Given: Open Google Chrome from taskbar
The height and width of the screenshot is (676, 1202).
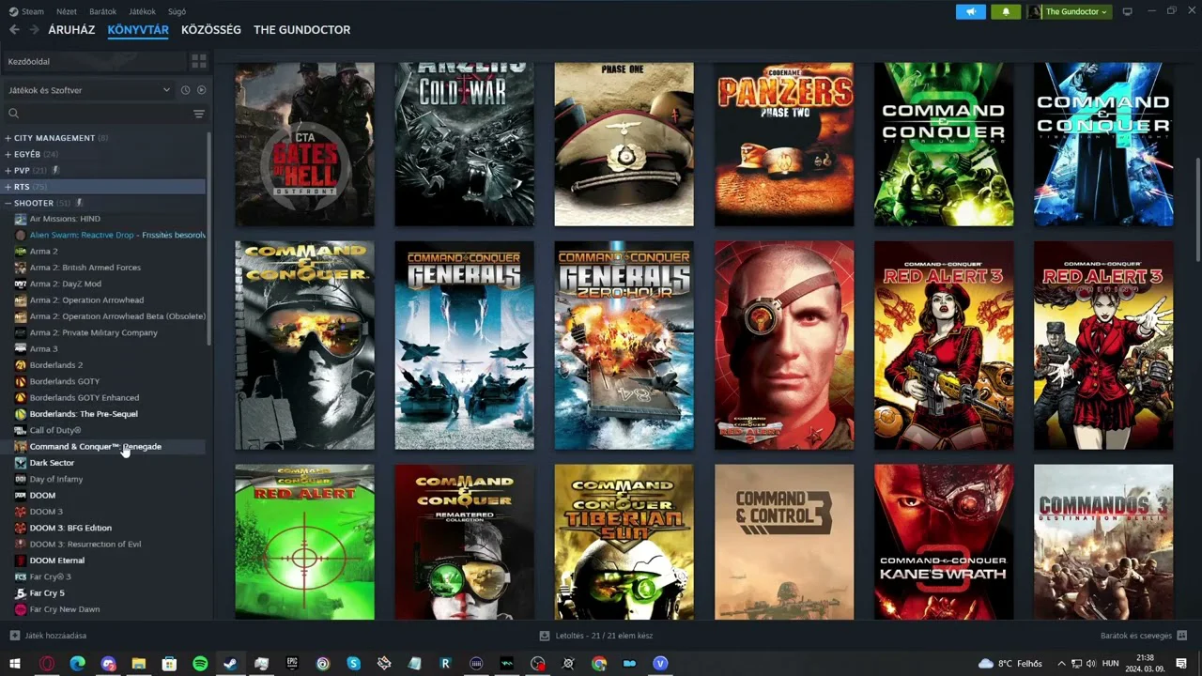Looking at the screenshot, I should [599, 664].
